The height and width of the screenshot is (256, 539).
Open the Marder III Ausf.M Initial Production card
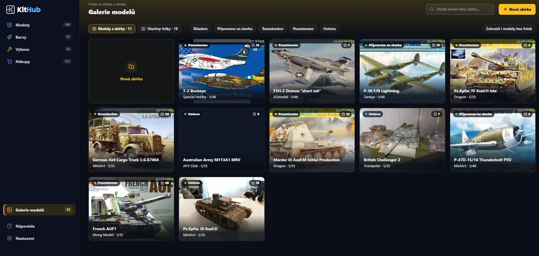click(312, 140)
